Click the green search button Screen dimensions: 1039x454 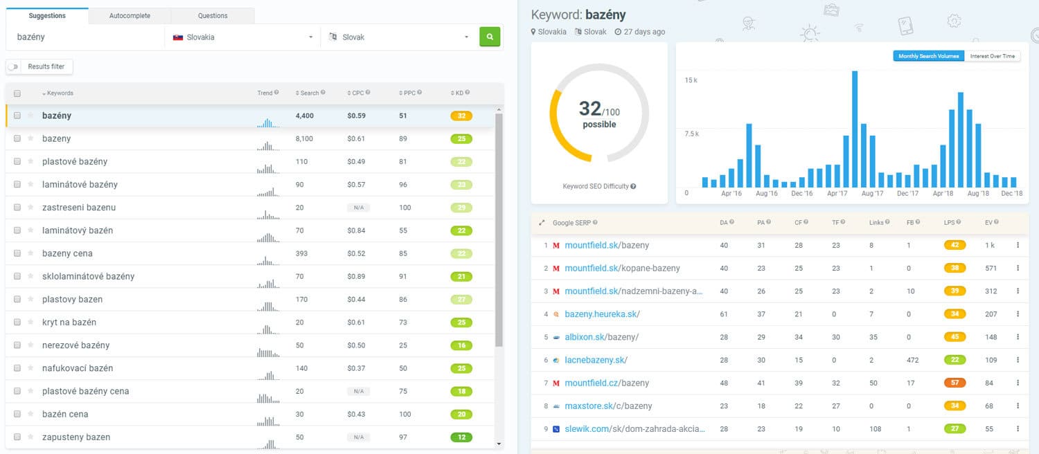pyautogui.click(x=490, y=37)
